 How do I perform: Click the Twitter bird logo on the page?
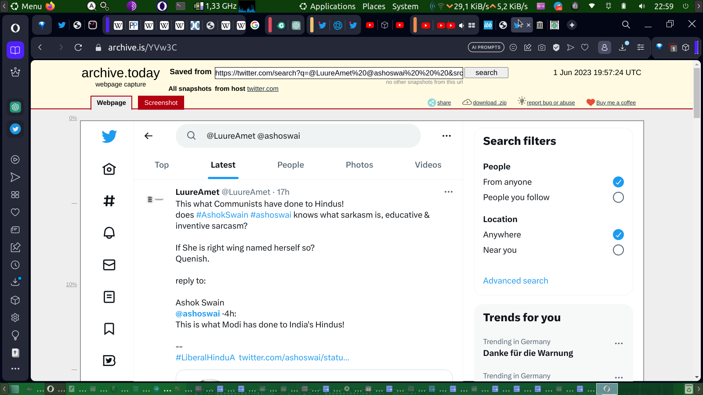click(109, 136)
